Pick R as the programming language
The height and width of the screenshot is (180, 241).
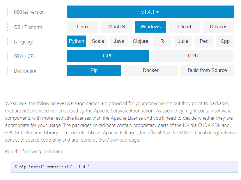coord(162,41)
